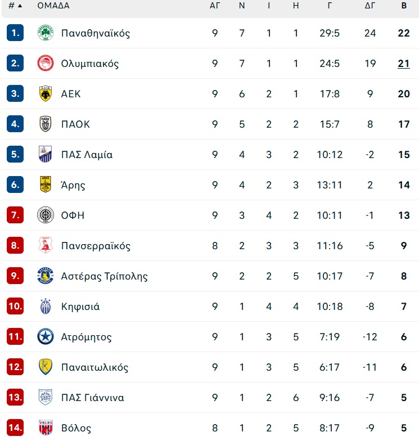Sort by the ΔΓ goal difference header
Screen dimensions: 419x441
(x=370, y=6)
